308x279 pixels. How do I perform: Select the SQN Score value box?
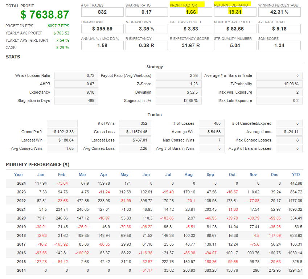point(279,45)
